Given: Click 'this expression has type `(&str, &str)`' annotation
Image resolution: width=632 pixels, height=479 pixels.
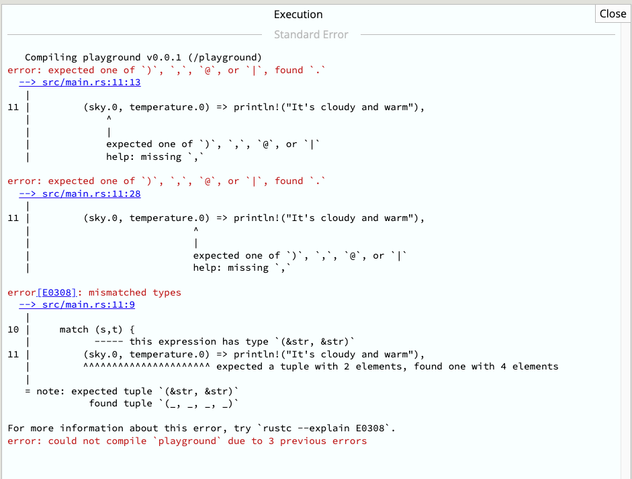Looking at the screenshot, I should tap(242, 341).
